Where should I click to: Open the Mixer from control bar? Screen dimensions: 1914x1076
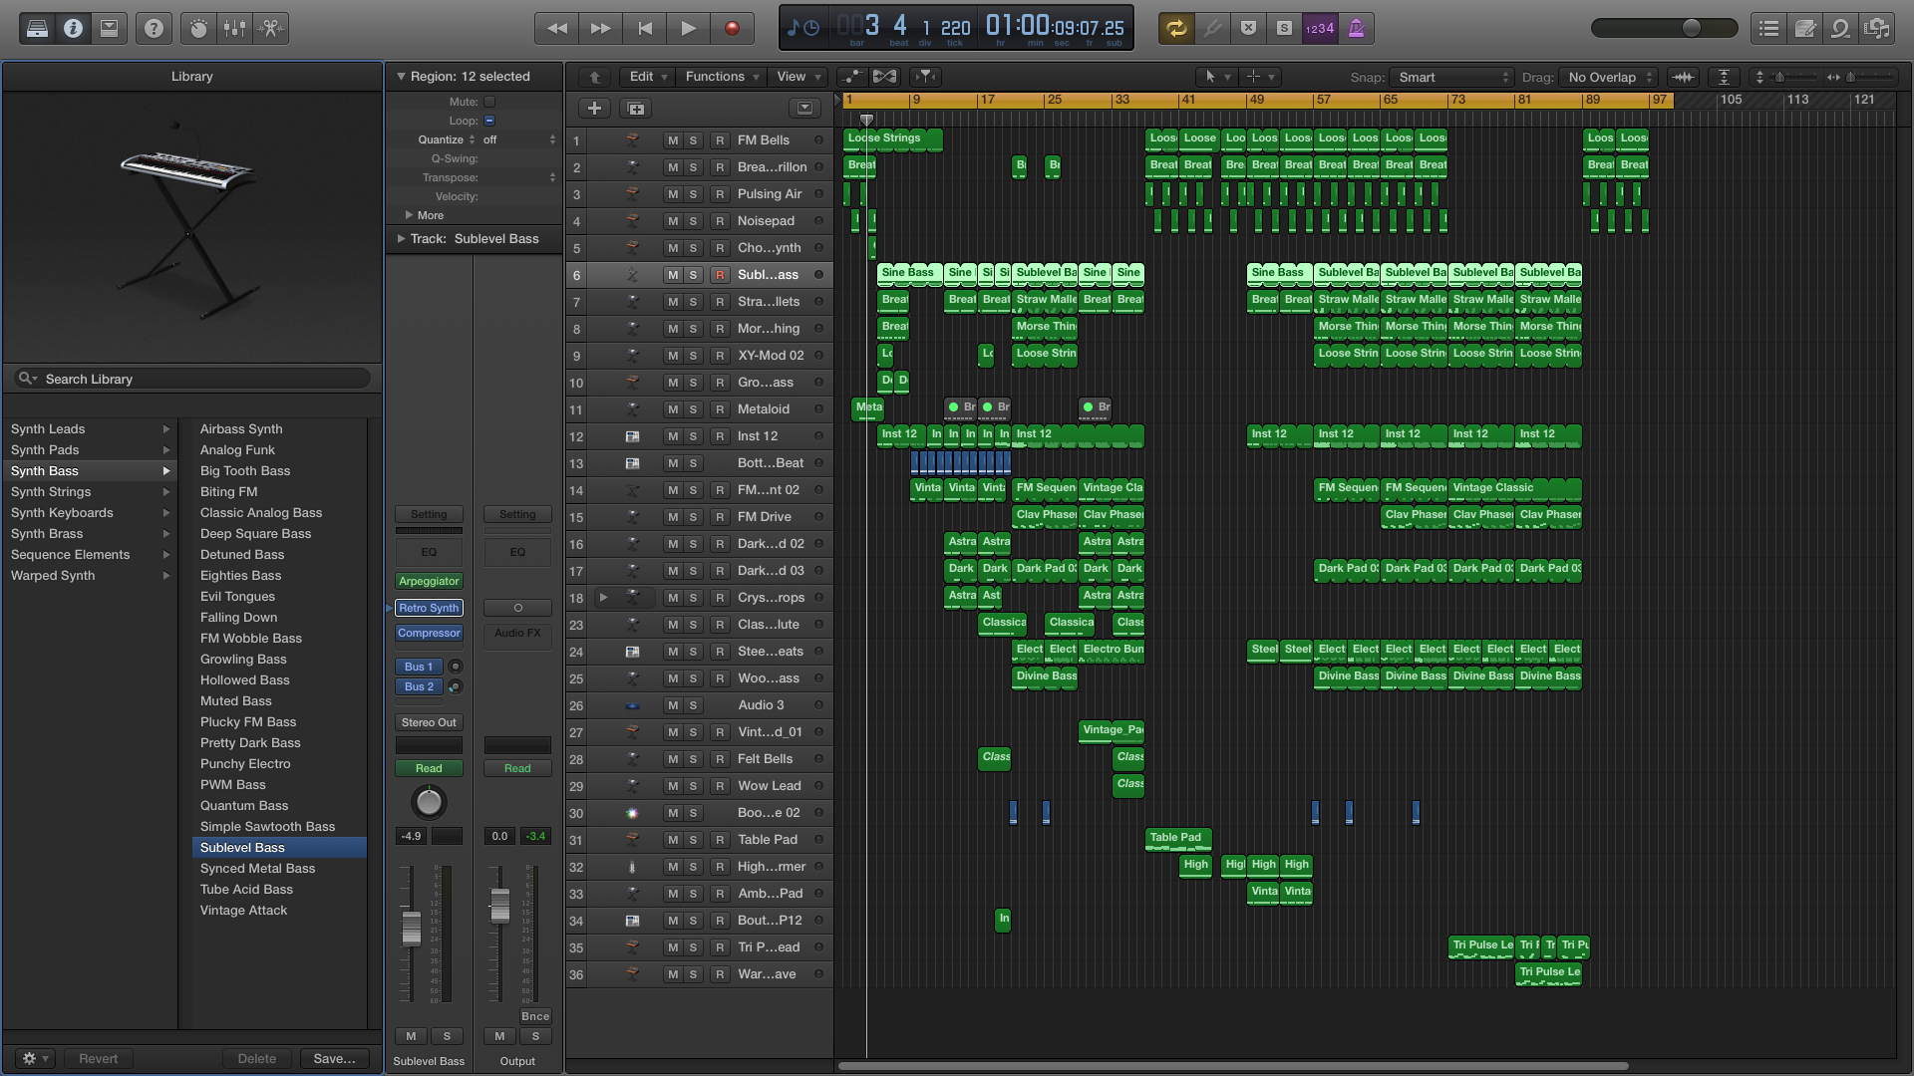tap(234, 28)
